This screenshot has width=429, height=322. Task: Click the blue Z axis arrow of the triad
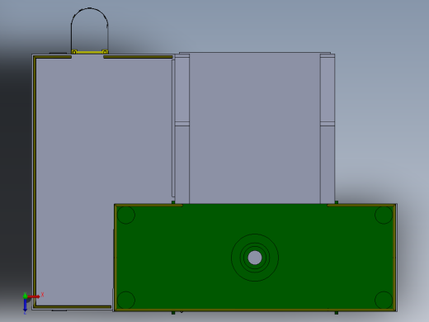(25, 305)
